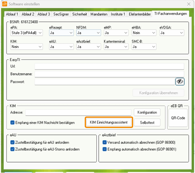195x173 pixels.
Task: Open the eRezept dropdown
Action: (61, 33)
